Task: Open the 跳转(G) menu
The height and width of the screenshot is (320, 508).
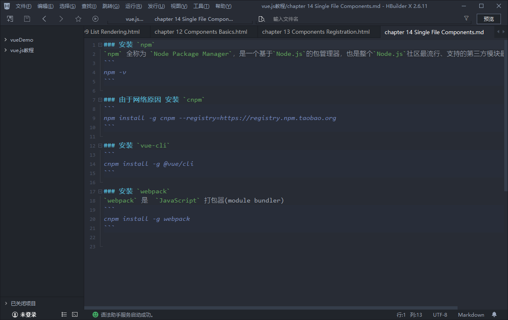Action: pos(111,6)
